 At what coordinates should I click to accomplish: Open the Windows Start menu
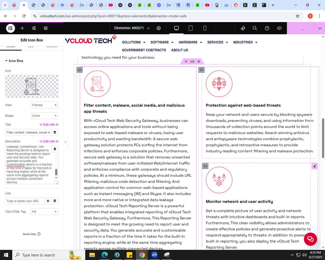tap(6, 255)
